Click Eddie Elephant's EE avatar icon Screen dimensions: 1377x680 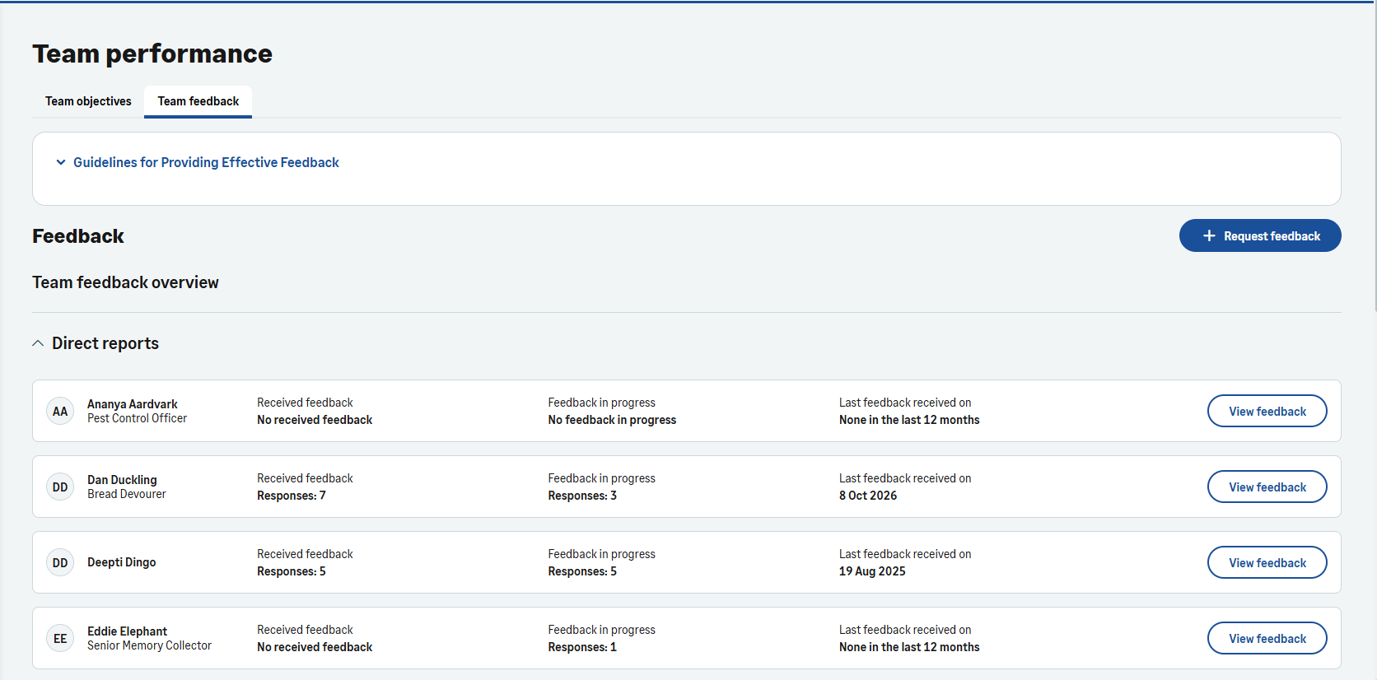[60, 639]
